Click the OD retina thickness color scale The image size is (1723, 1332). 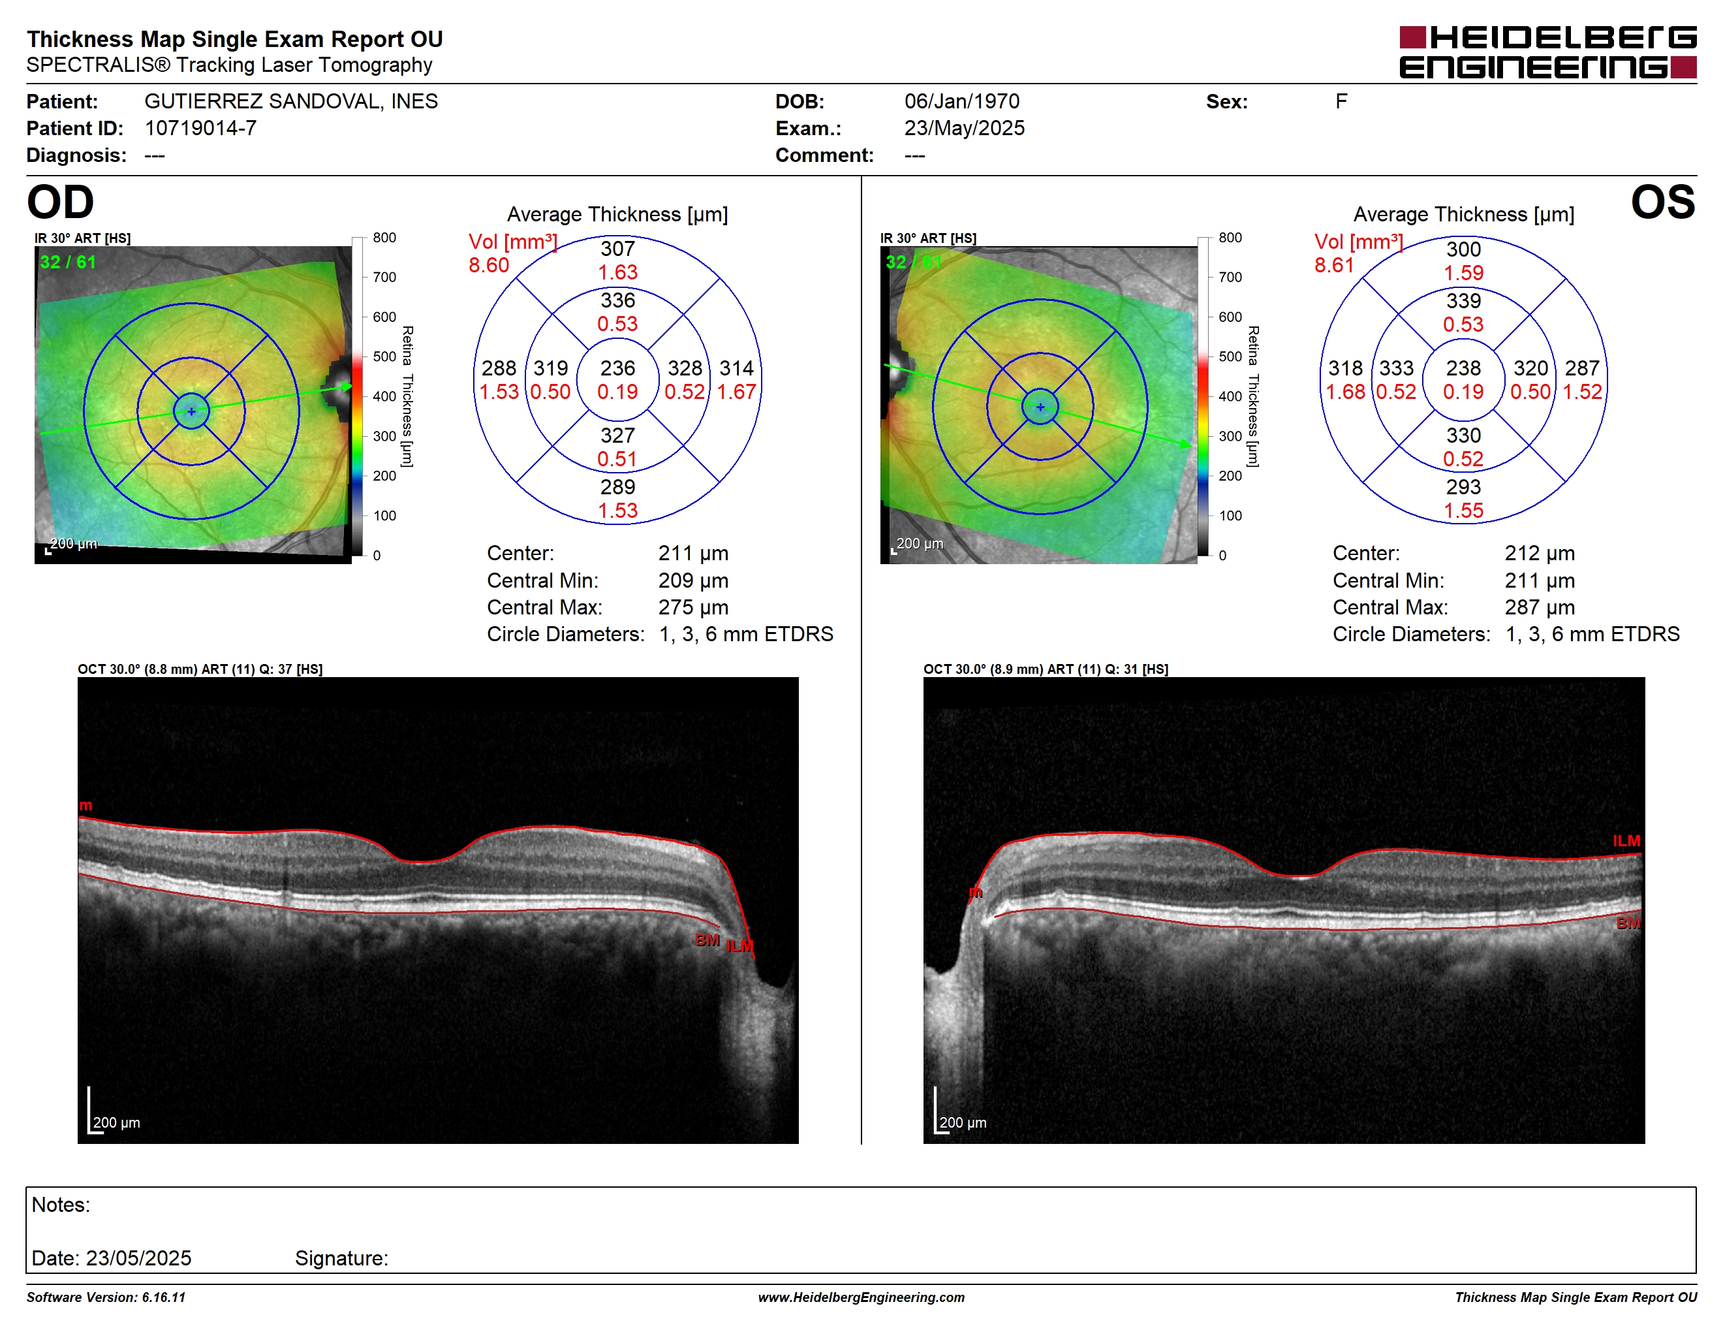358,396
